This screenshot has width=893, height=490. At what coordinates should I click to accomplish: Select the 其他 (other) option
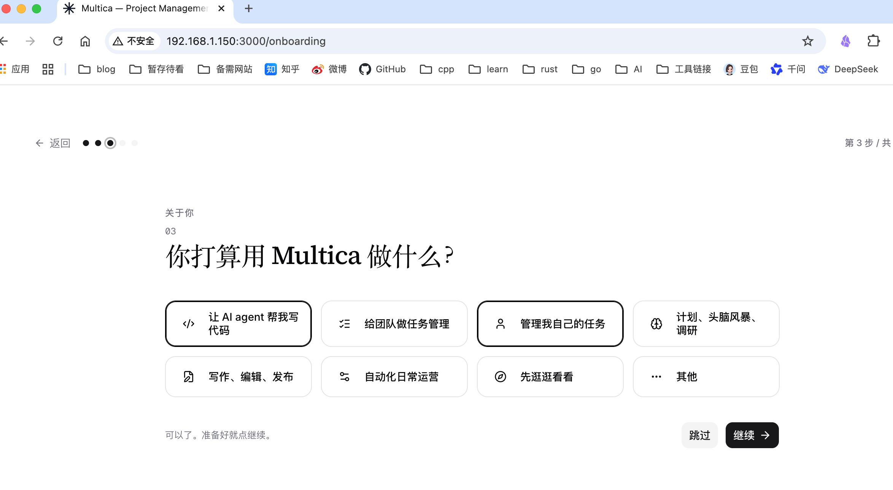706,377
